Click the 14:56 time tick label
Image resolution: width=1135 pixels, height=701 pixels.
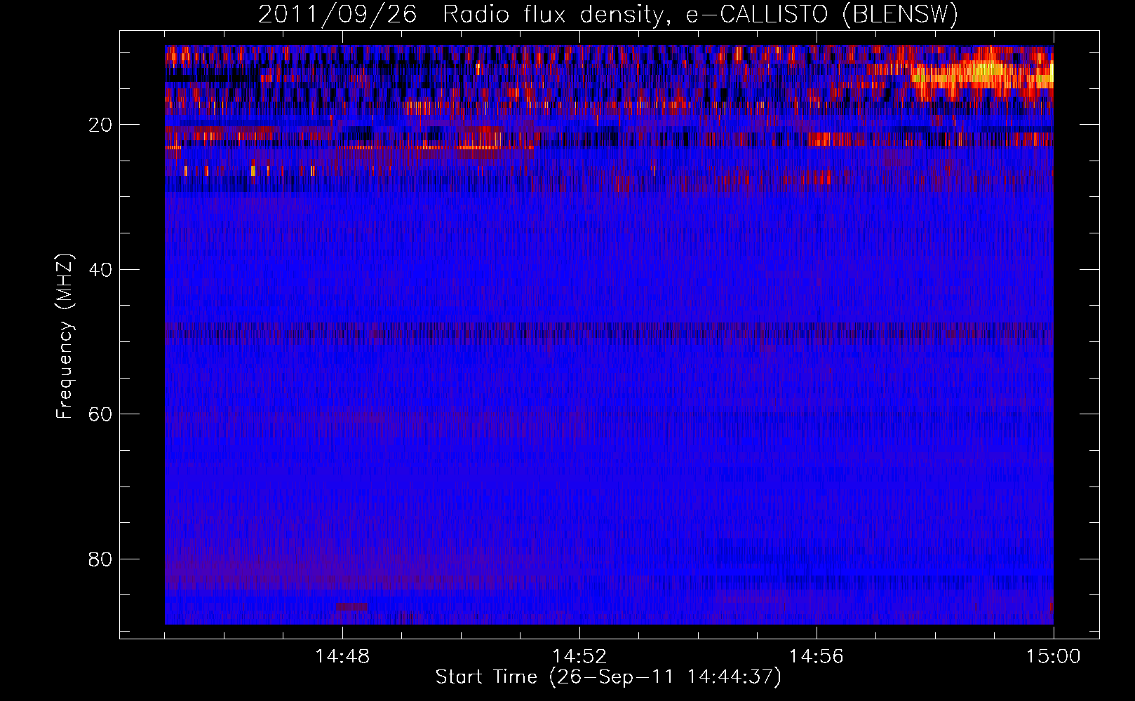click(x=817, y=657)
